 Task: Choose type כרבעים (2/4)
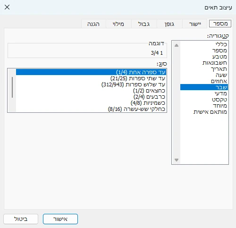coord(91,97)
